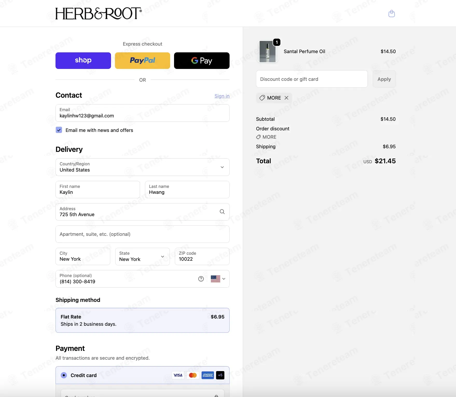Click the Visa card icon
Viewport: 456px width, 397px height.
point(178,375)
